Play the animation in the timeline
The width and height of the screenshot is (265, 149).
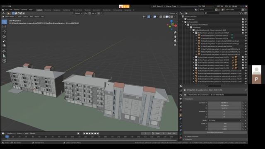point(92,133)
